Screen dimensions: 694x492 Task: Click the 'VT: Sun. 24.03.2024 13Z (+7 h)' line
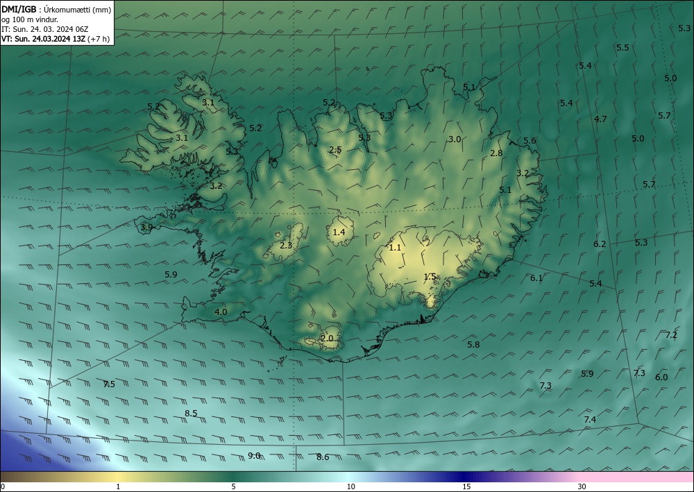click(x=56, y=39)
